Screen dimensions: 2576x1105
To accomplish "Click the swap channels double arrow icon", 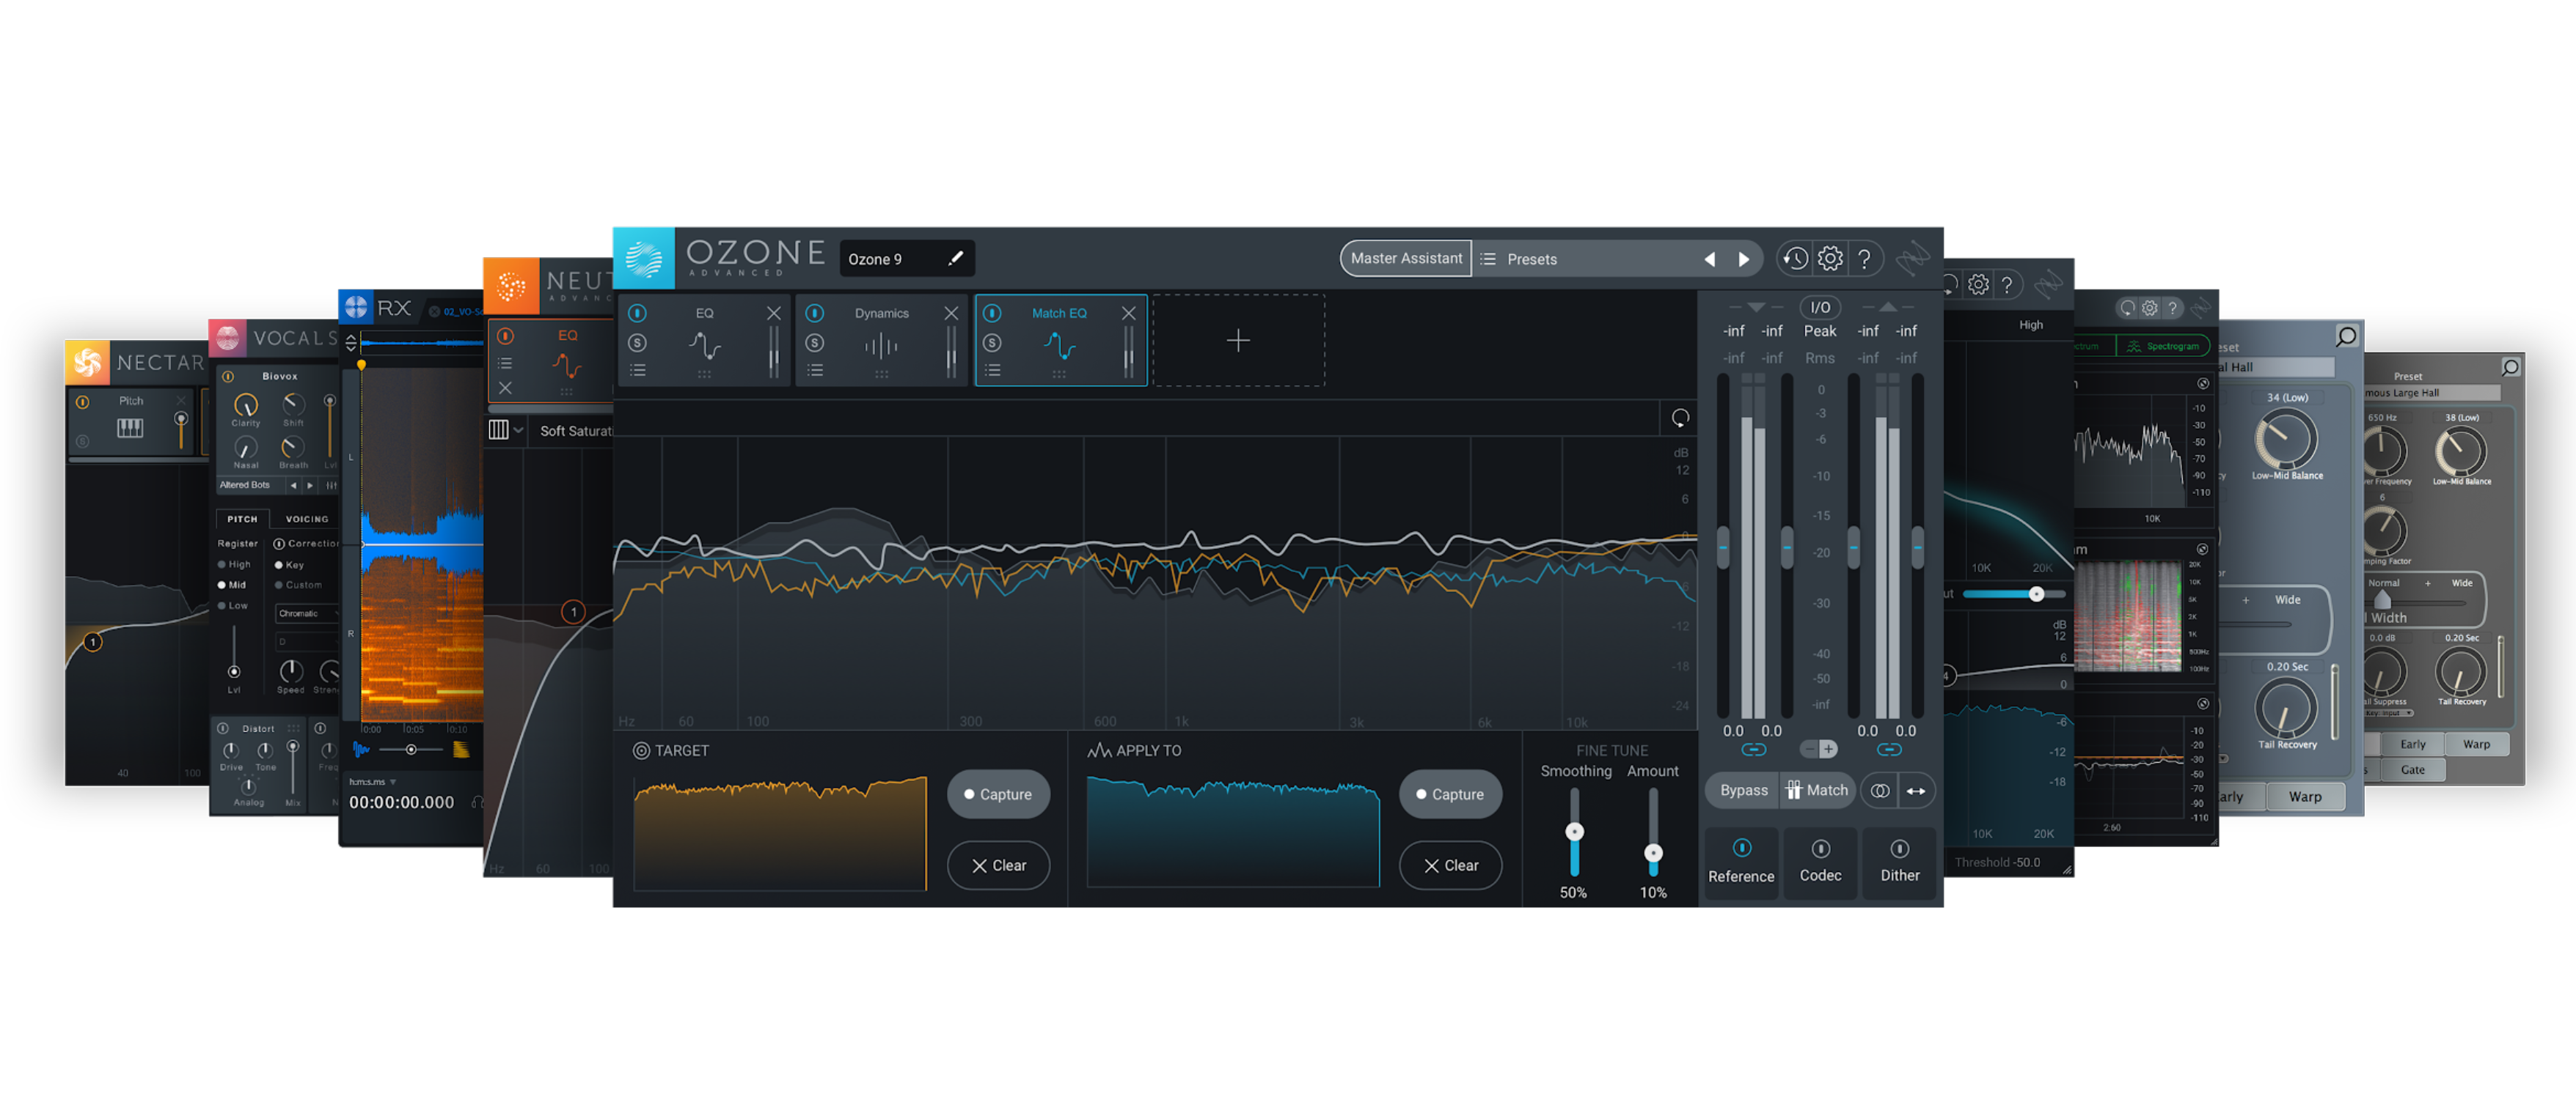I will 1915,791.
